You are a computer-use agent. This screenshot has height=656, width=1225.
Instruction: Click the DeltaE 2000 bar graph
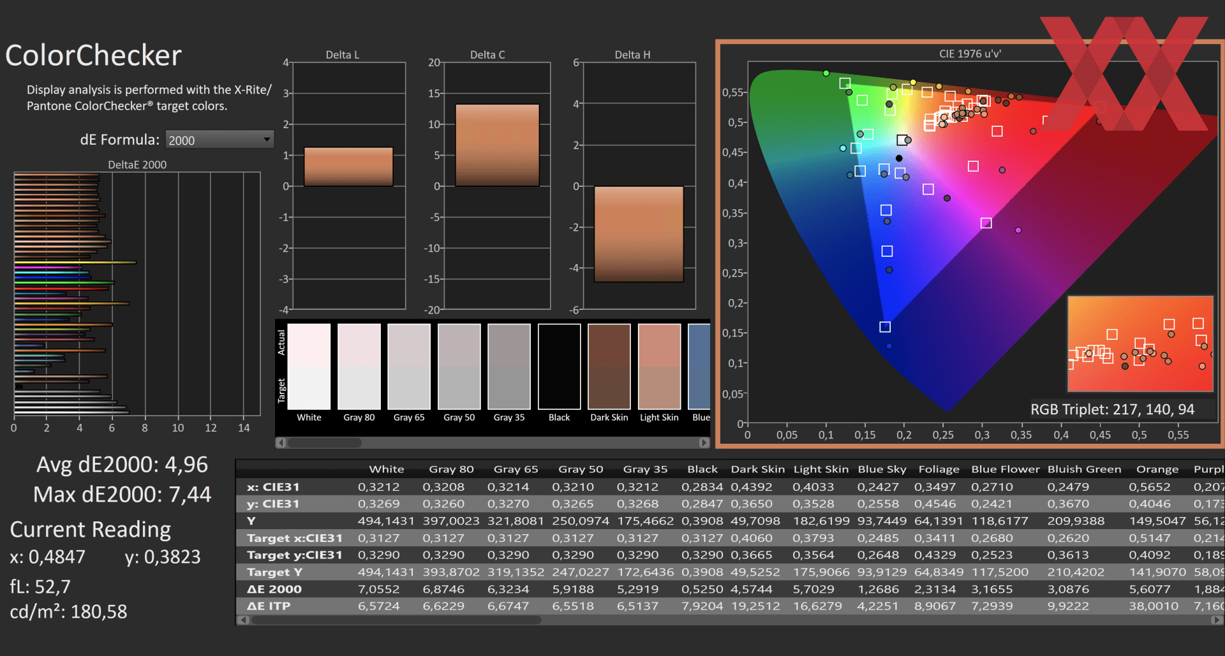coord(137,294)
